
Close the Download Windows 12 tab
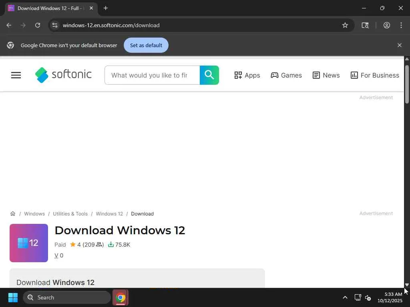pyautogui.click(x=91, y=8)
